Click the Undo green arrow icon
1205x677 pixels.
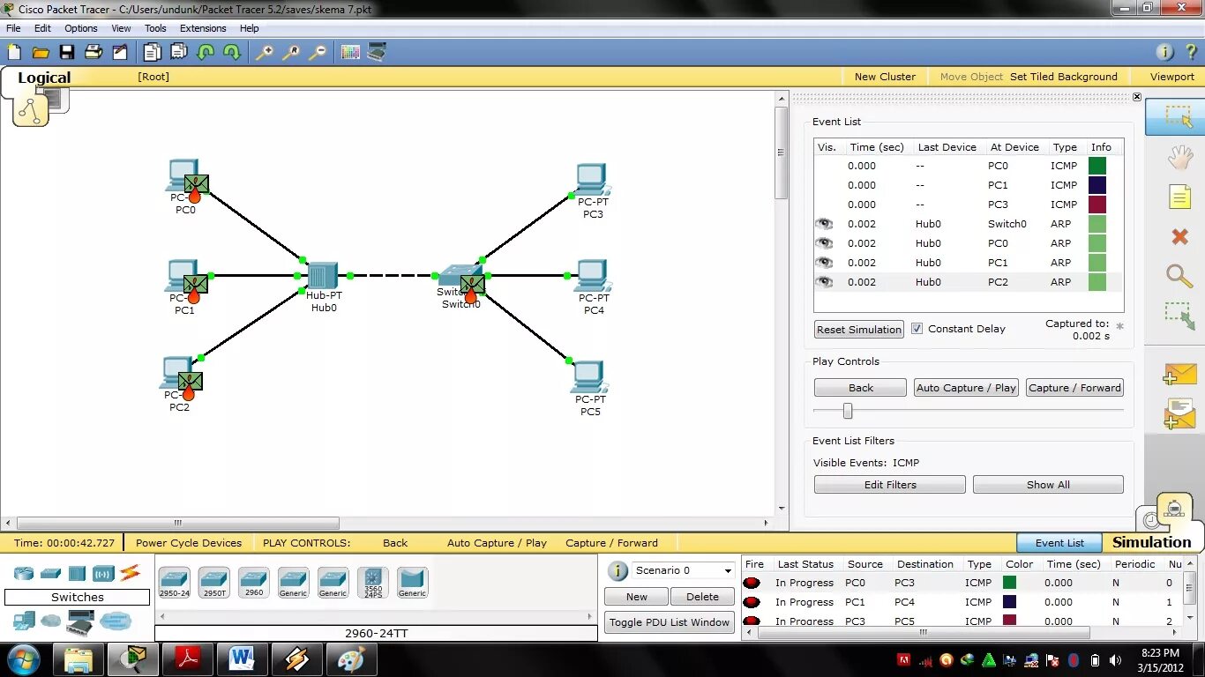[206, 52]
